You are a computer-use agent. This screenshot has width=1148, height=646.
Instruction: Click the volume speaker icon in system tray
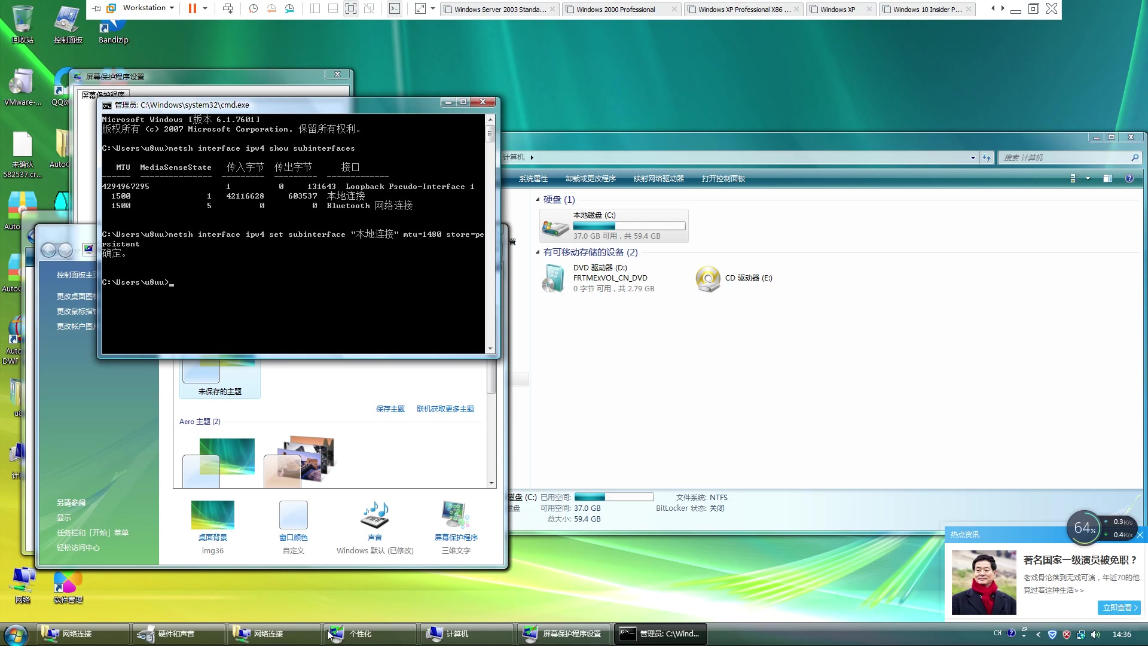point(1095,635)
